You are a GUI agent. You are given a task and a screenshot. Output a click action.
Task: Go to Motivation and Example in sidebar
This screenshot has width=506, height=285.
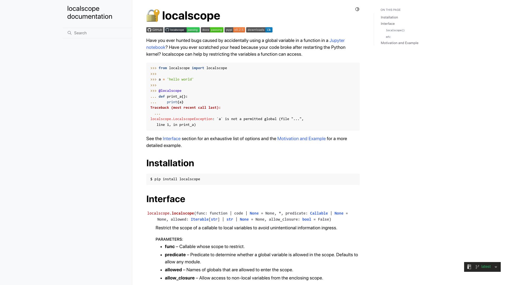point(399,43)
